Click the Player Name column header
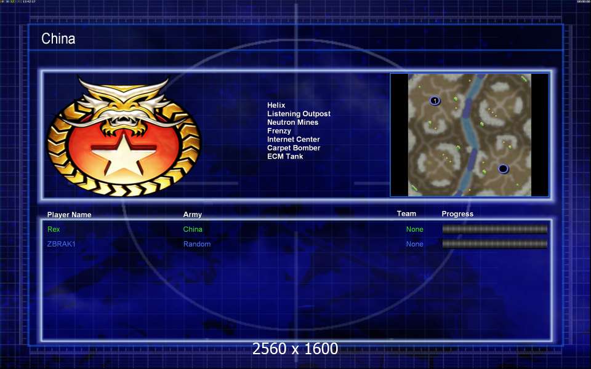Image resolution: width=591 pixels, height=369 pixels. [70, 215]
